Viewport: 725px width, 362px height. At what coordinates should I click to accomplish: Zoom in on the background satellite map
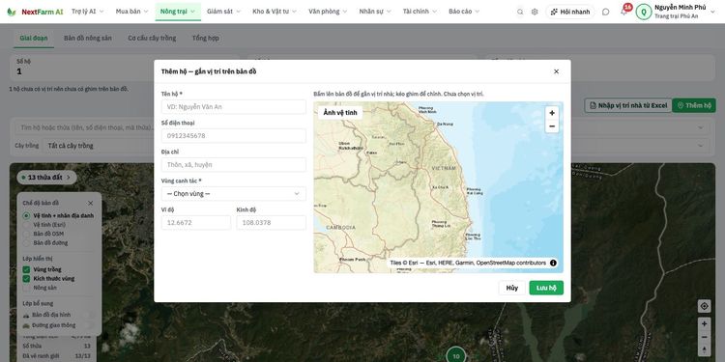[x=704, y=324]
